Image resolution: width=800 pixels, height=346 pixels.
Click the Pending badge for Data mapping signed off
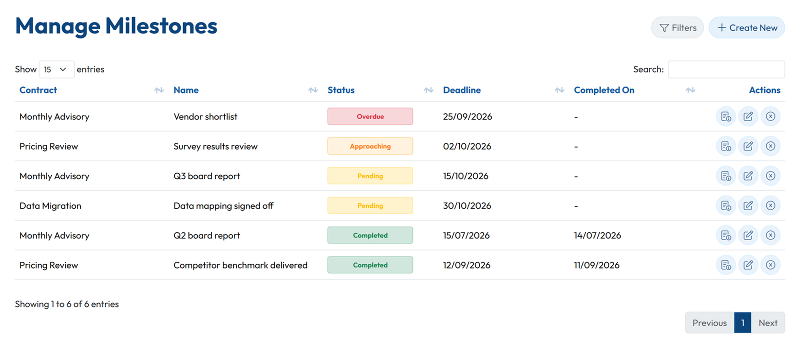(370, 205)
